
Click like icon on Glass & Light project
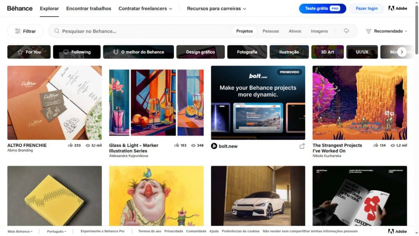click(177, 145)
